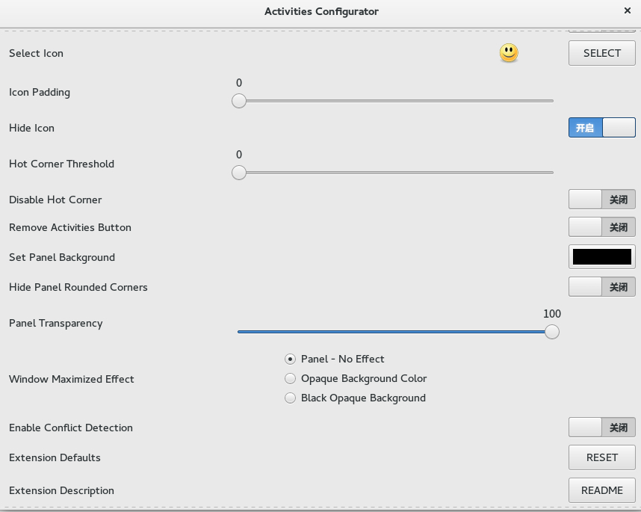Enable the Disable Hot Corner switch
The image size is (641, 512).
[601, 200]
